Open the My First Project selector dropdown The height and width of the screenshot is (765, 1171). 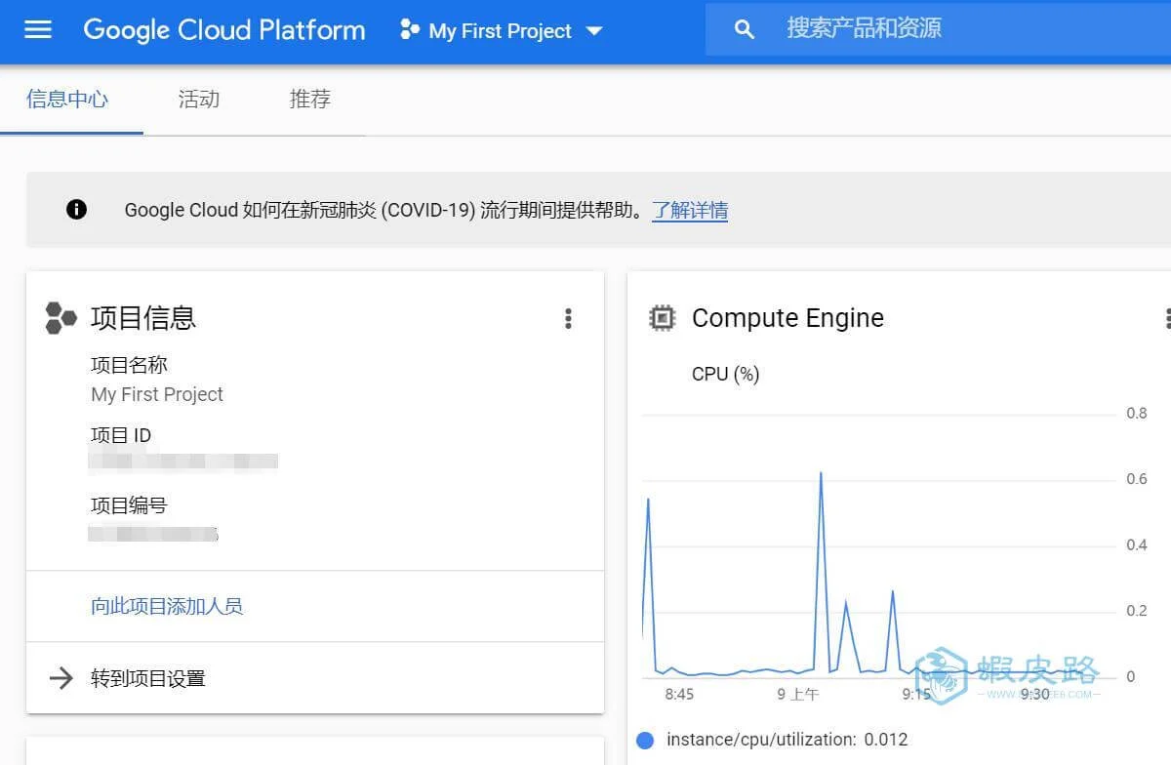[502, 31]
